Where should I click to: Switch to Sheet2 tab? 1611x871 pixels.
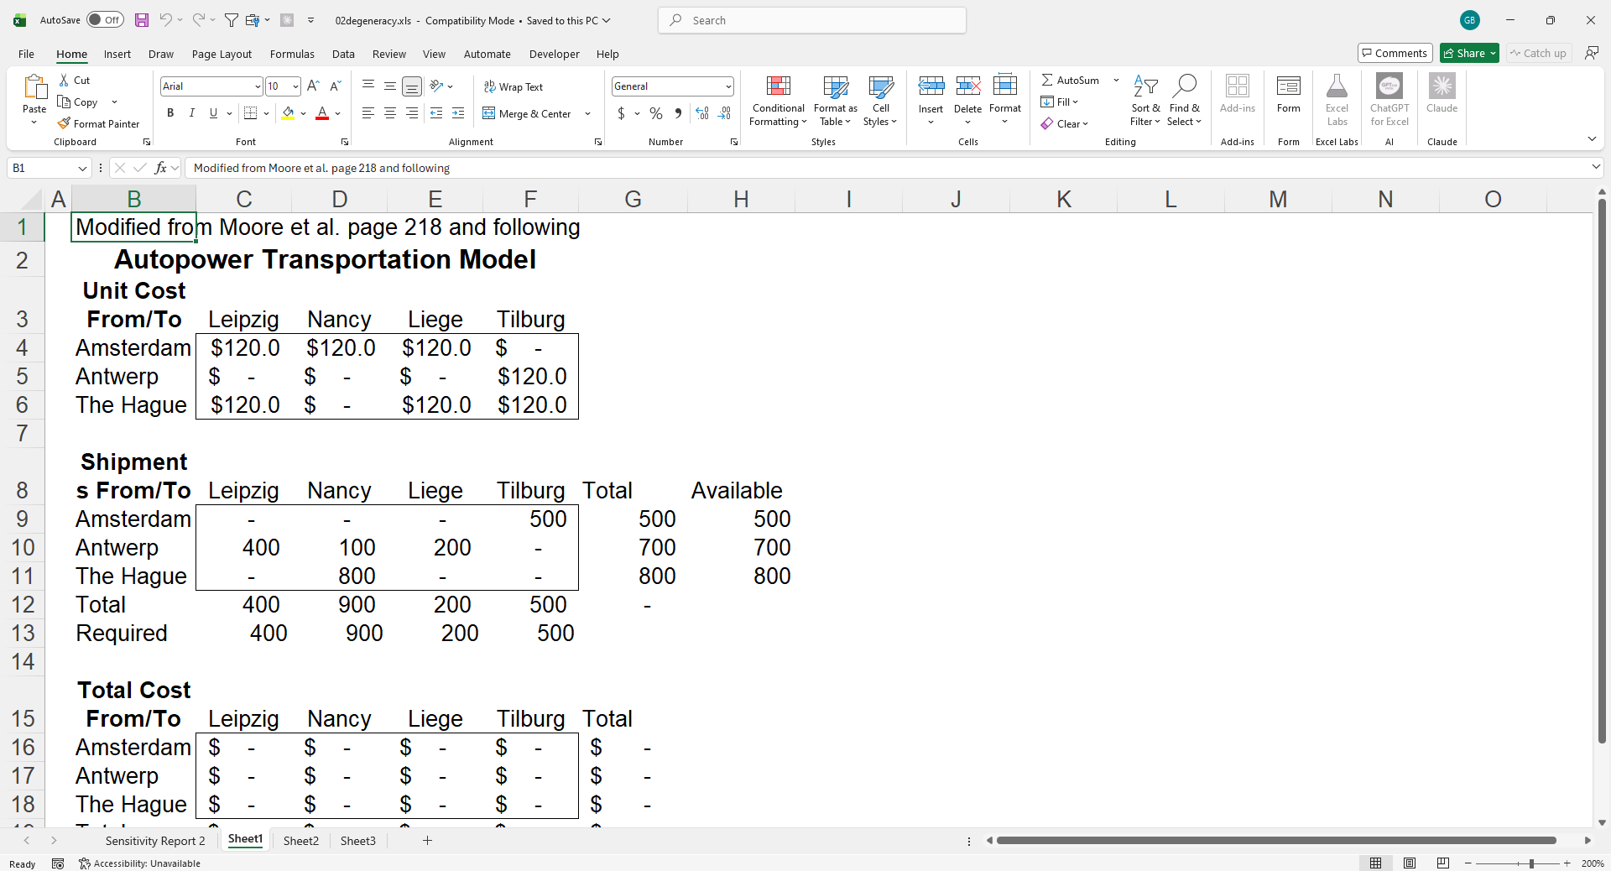click(x=301, y=841)
